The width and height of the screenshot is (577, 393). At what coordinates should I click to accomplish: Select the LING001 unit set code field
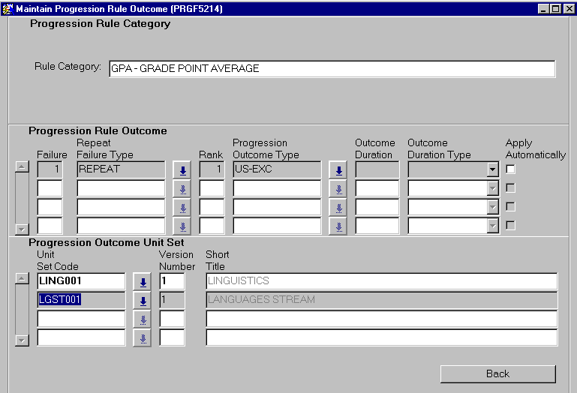point(81,281)
